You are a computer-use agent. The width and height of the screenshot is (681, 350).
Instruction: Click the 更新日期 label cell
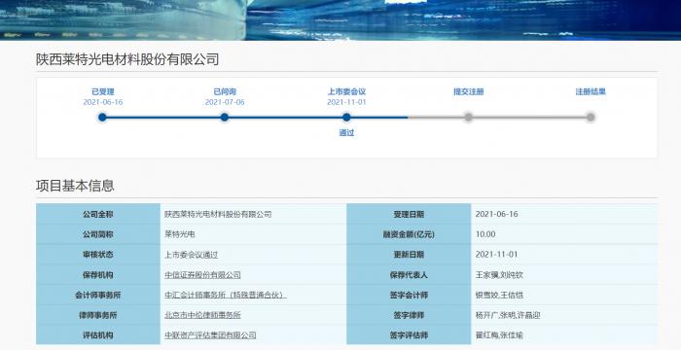tap(409, 254)
